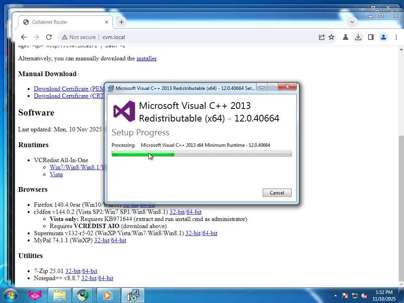Image resolution: width=404 pixels, height=303 pixels.
Task: Switch to the browser taskbar icon
Action: tap(82, 295)
